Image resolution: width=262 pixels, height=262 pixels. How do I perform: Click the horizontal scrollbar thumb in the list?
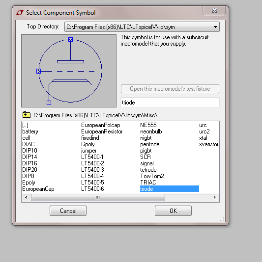click(98, 197)
